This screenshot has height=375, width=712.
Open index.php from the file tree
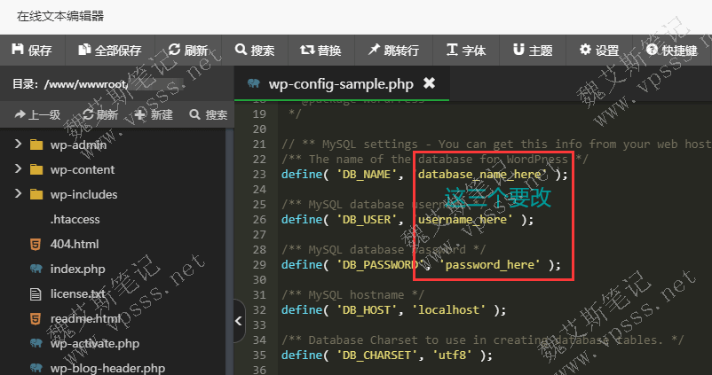pos(77,269)
